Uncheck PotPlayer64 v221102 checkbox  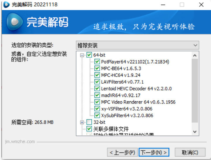pos(97,62)
